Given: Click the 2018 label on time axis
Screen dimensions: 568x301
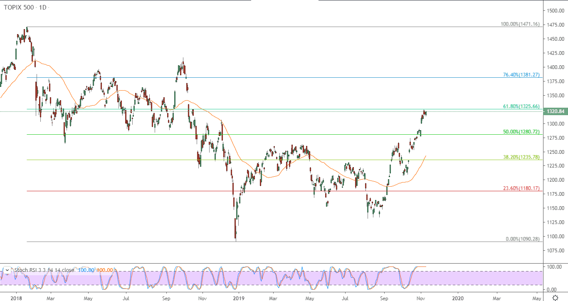Looking at the screenshot, I should [x=17, y=298].
